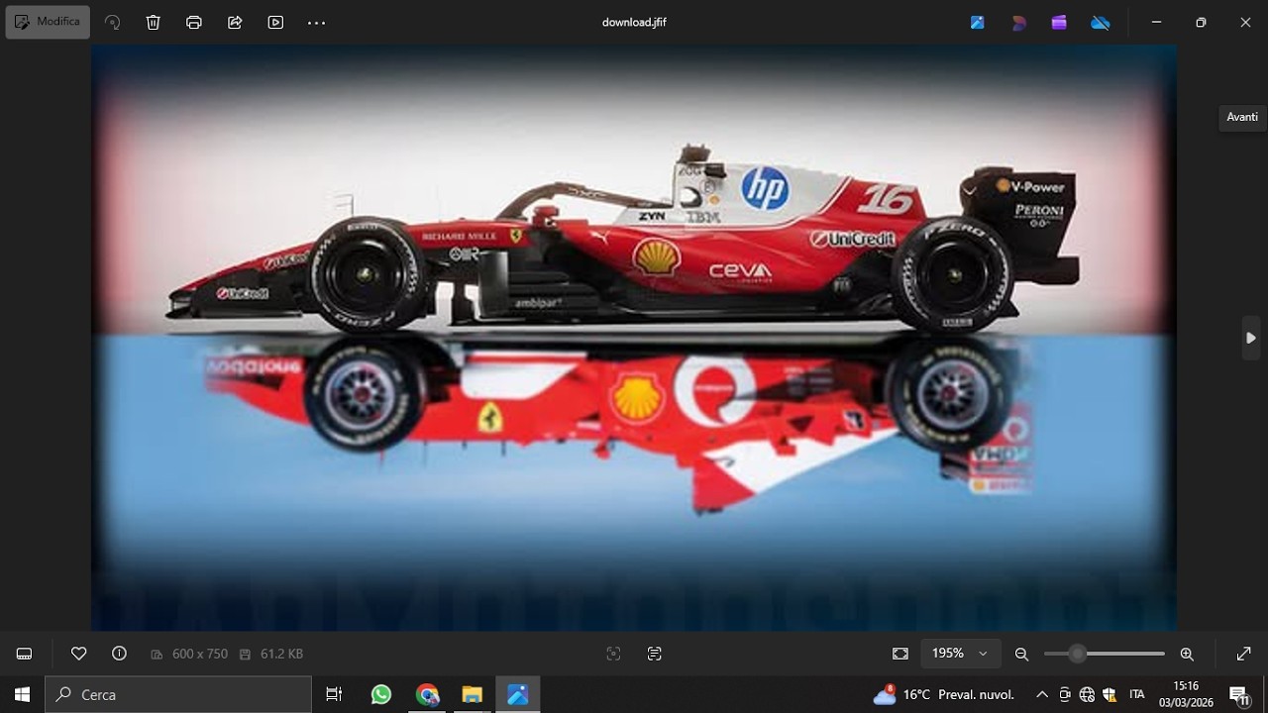
Task: Open purple video editor icon in title bar
Action: (1059, 22)
